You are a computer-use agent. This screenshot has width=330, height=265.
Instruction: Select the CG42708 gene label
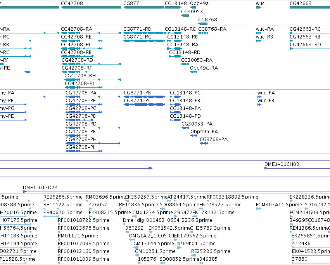coord(72,3)
